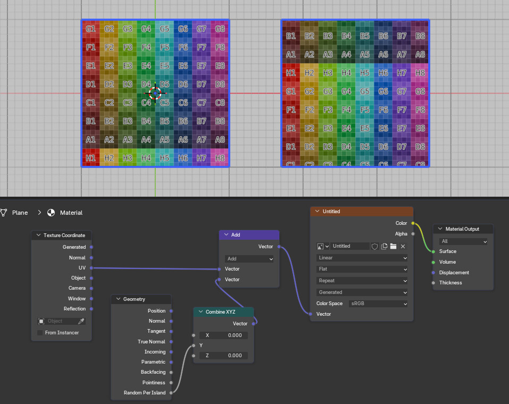Open the Flat projection dropdown
The width and height of the screenshot is (509, 404).
click(x=362, y=269)
